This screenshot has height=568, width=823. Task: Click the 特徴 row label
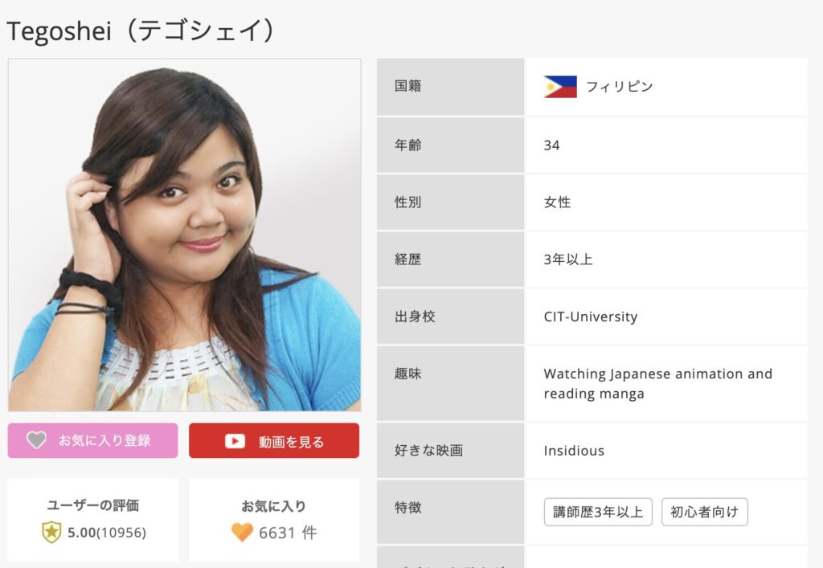(407, 508)
